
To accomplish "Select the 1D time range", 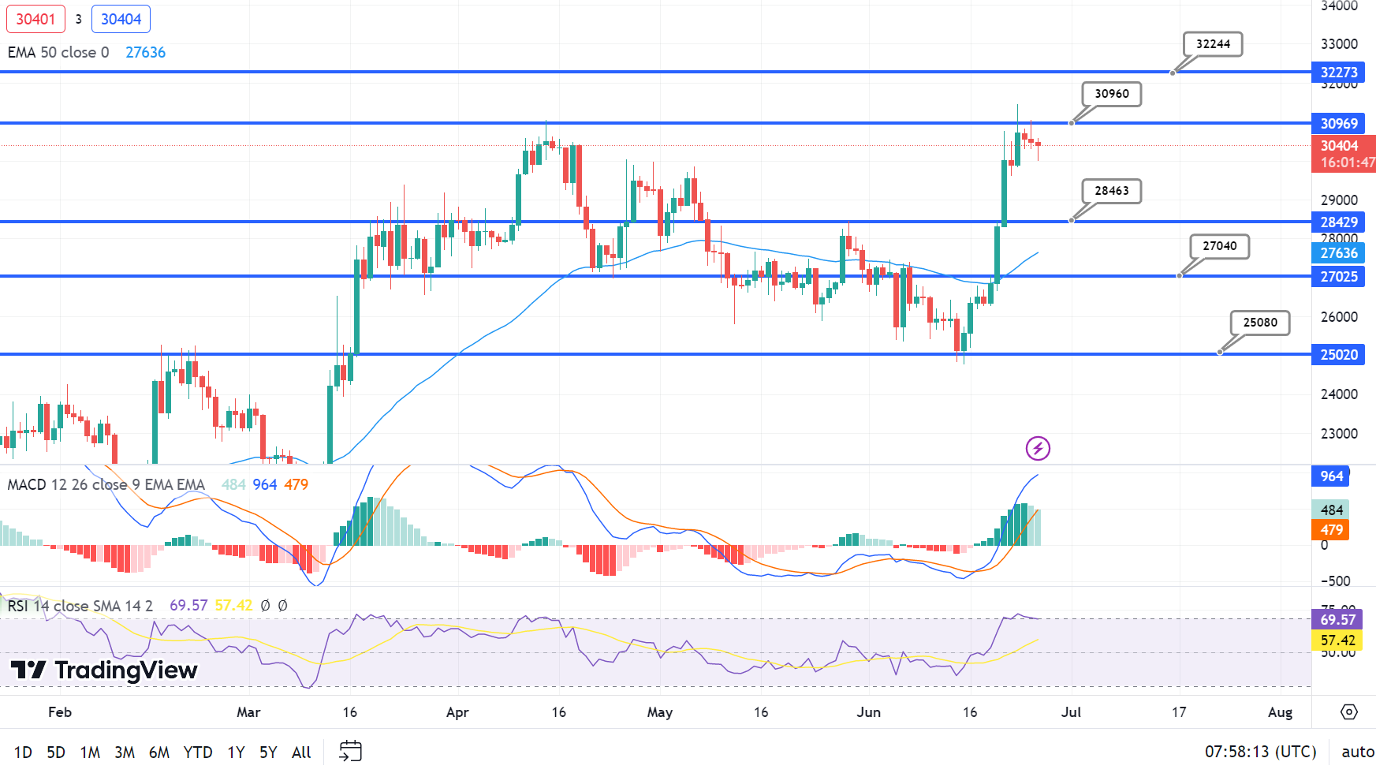I will click(23, 752).
